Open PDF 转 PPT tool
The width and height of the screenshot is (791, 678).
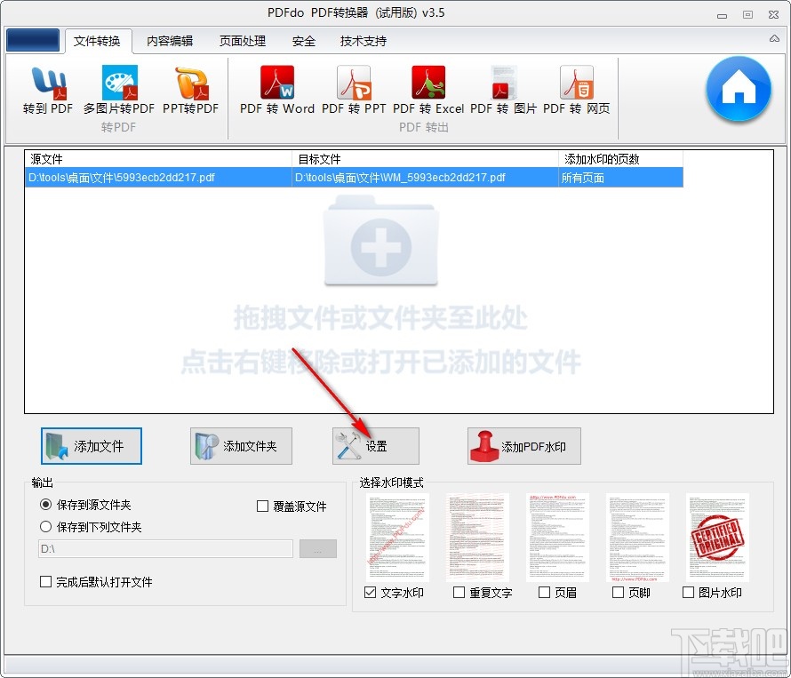354,91
